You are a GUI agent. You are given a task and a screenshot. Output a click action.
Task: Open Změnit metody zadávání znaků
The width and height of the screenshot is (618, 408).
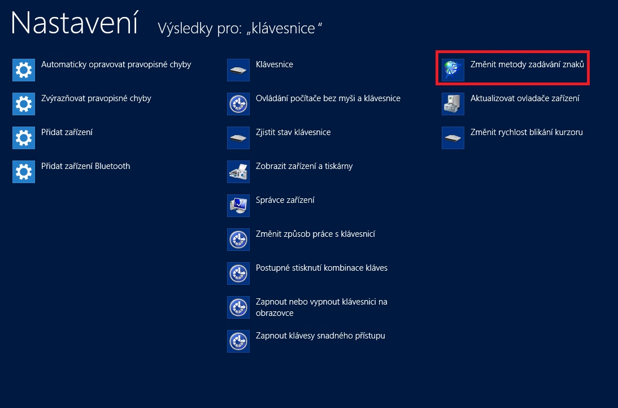click(x=527, y=64)
